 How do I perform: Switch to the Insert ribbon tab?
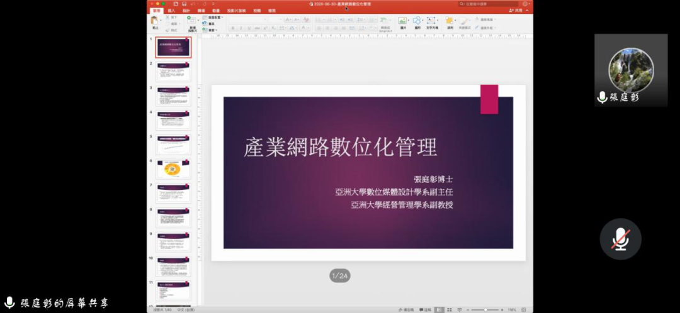tap(171, 11)
